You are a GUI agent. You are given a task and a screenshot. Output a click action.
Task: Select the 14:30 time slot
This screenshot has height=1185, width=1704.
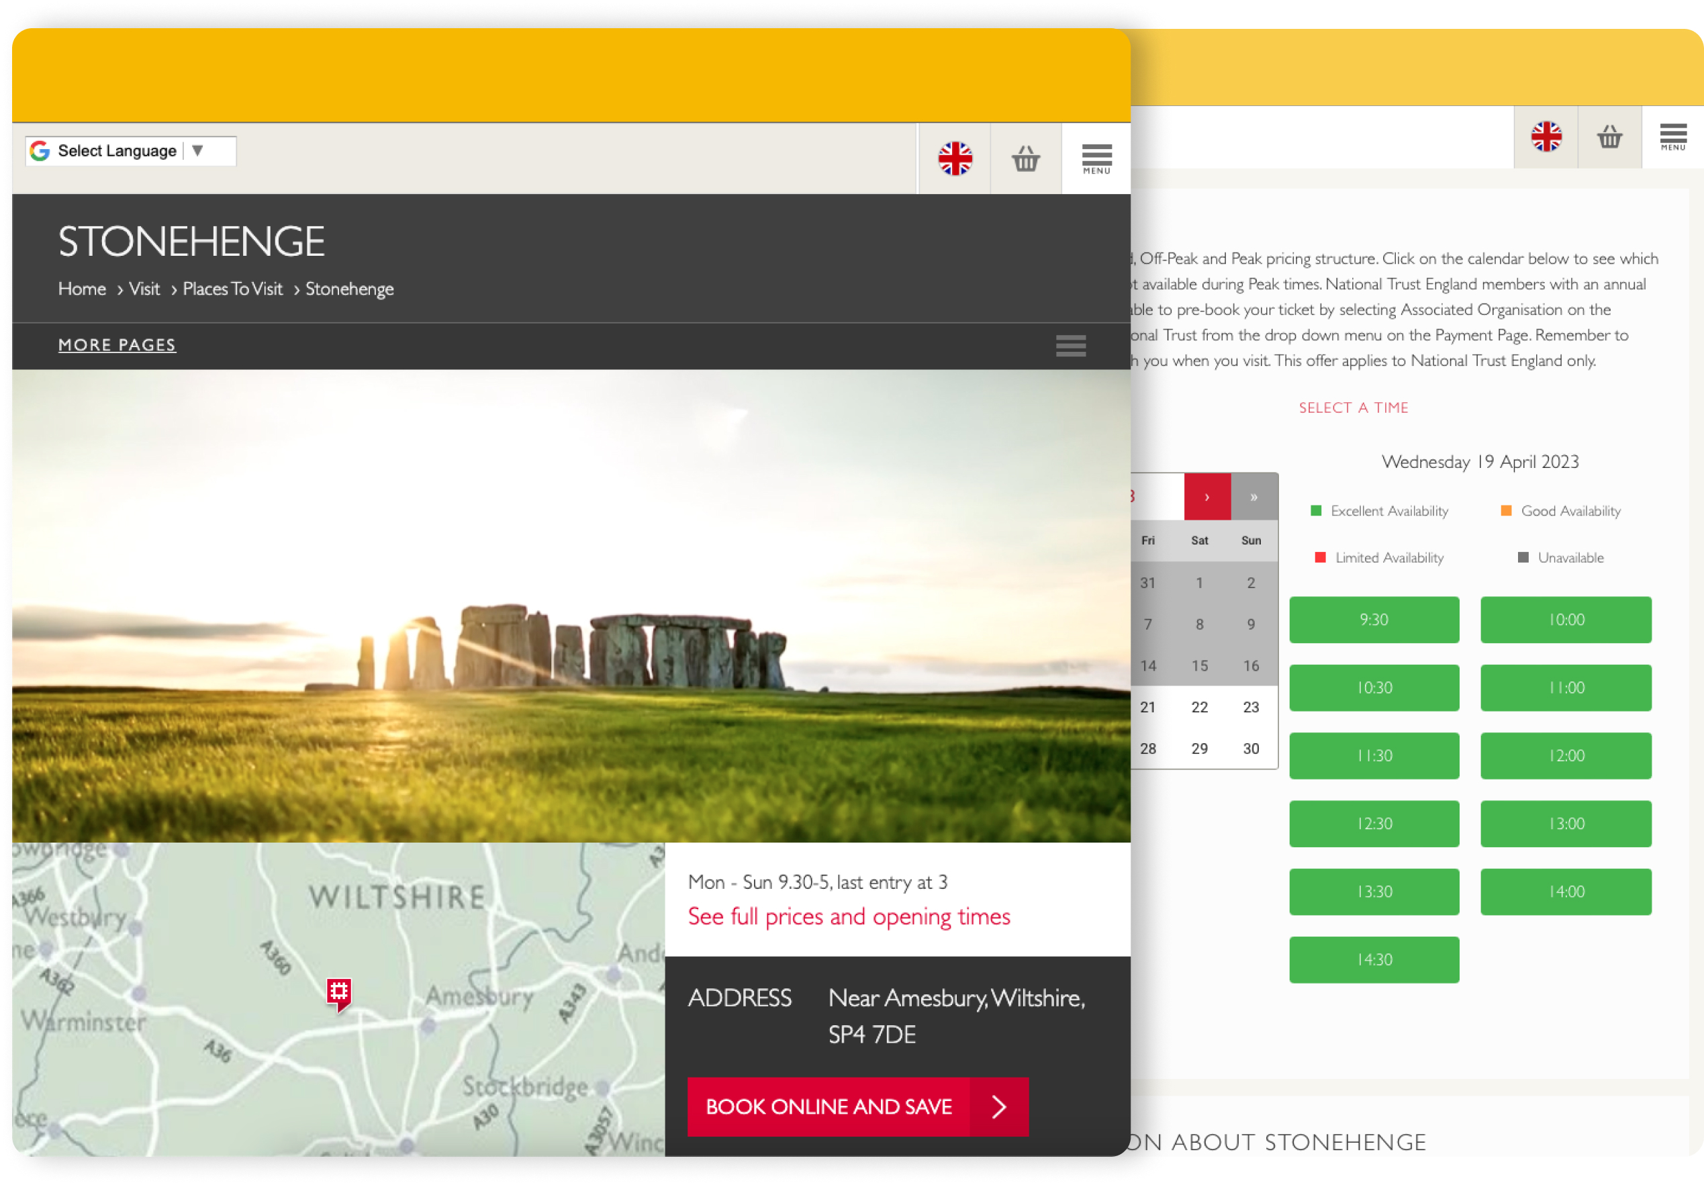[x=1374, y=959]
